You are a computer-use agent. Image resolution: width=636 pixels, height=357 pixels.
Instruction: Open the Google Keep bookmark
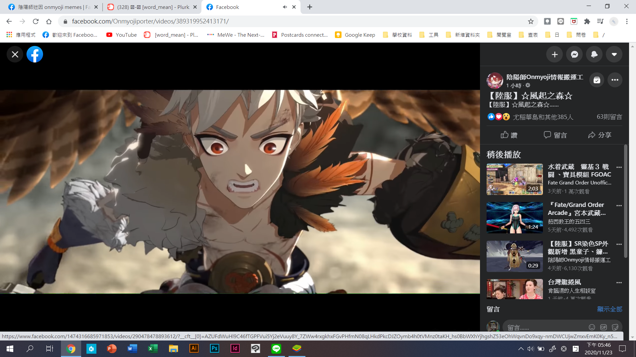click(355, 35)
